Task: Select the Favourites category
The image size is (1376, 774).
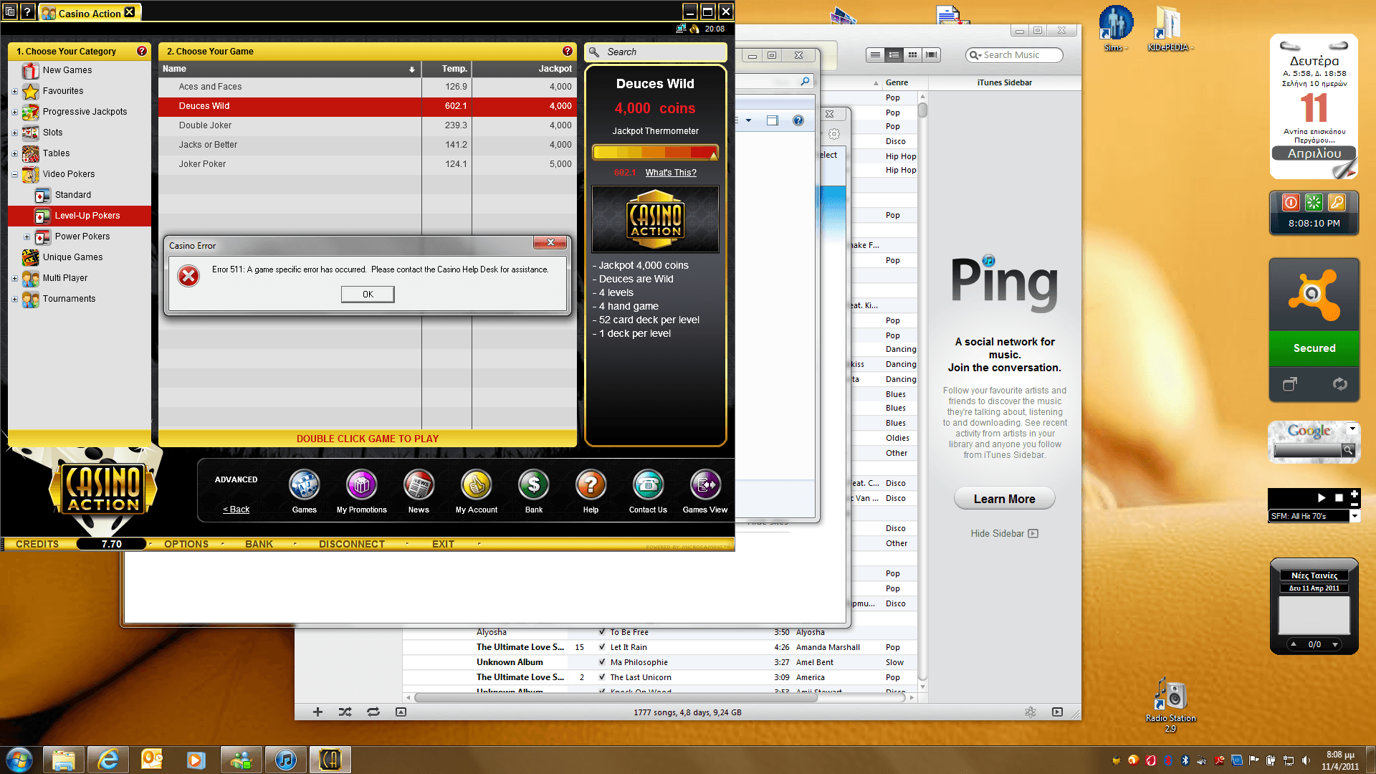Action: tap(63, 91)
